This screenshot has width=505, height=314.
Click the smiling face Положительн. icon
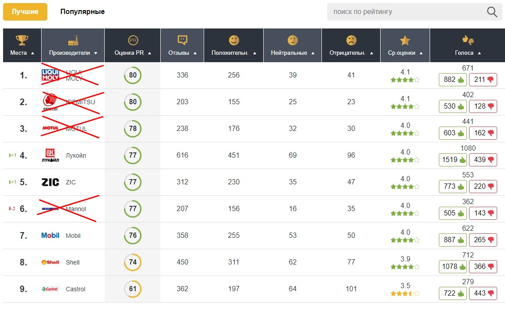click(234, 40)
